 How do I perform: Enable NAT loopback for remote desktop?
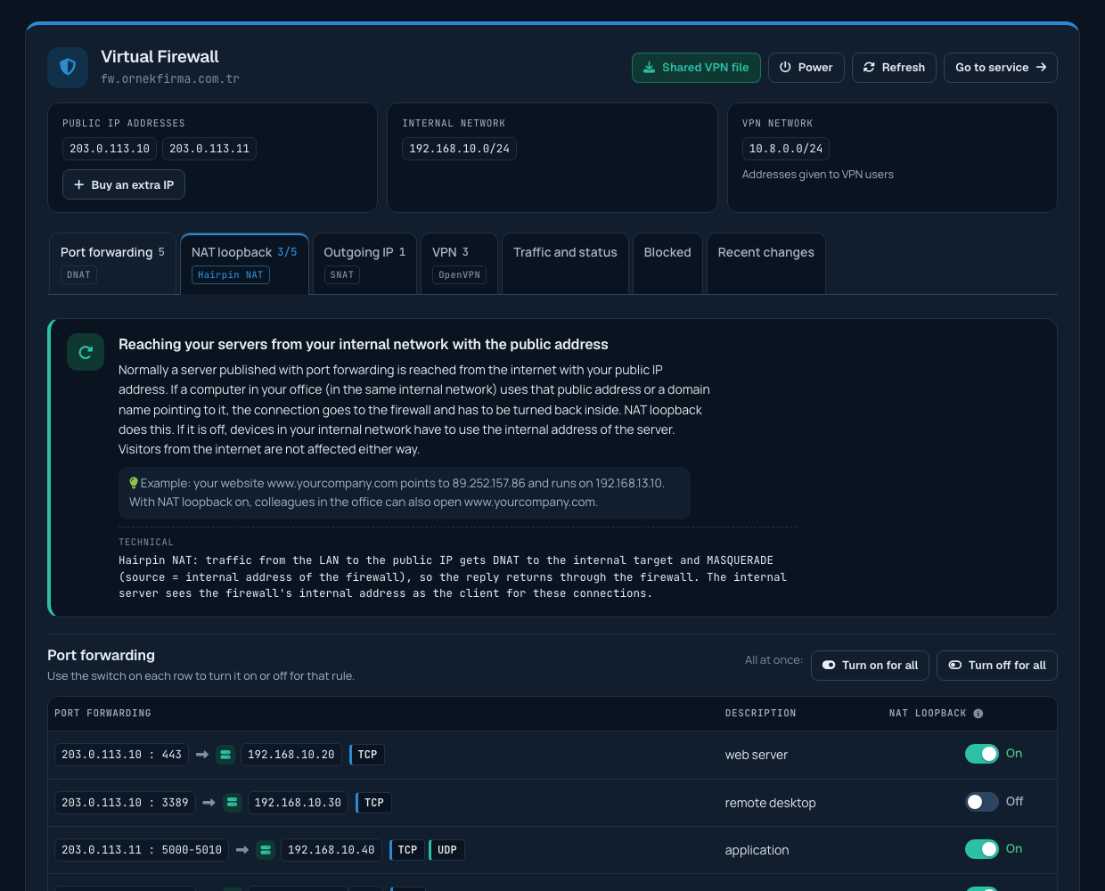click(982, 802)
